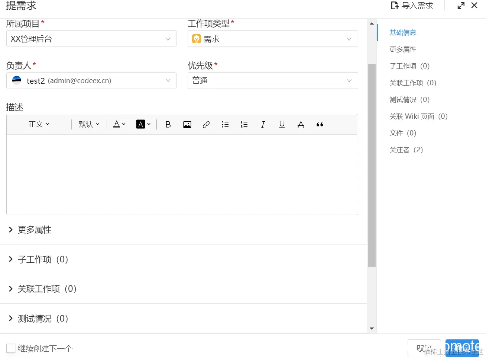The width and height of the screenshot is (486, 358).
Task: Click the blue confirm button
Action: [462, 348]
